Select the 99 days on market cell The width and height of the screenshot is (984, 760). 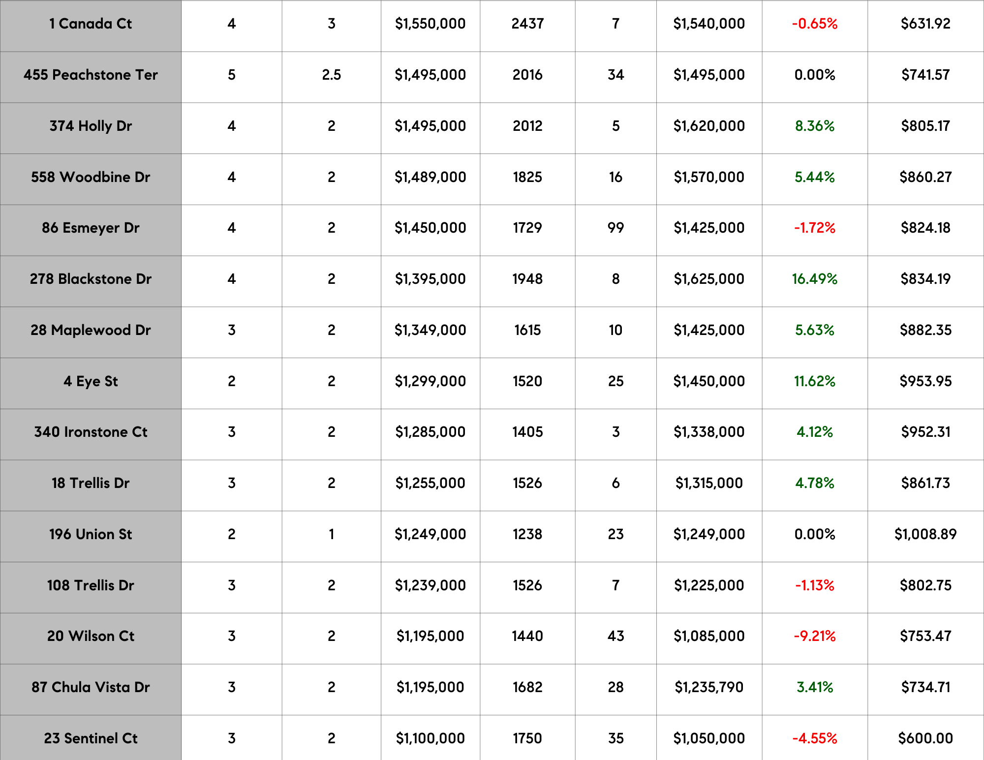pyautogui.click(x=615, y=228)
